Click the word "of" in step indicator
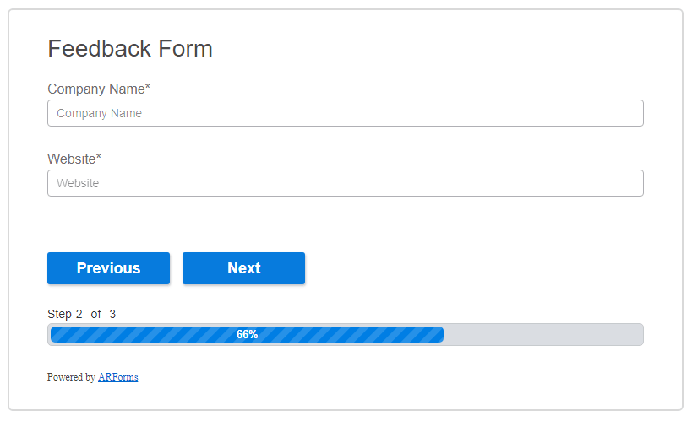This screenshot has height=421, width=692. (95, 314)
